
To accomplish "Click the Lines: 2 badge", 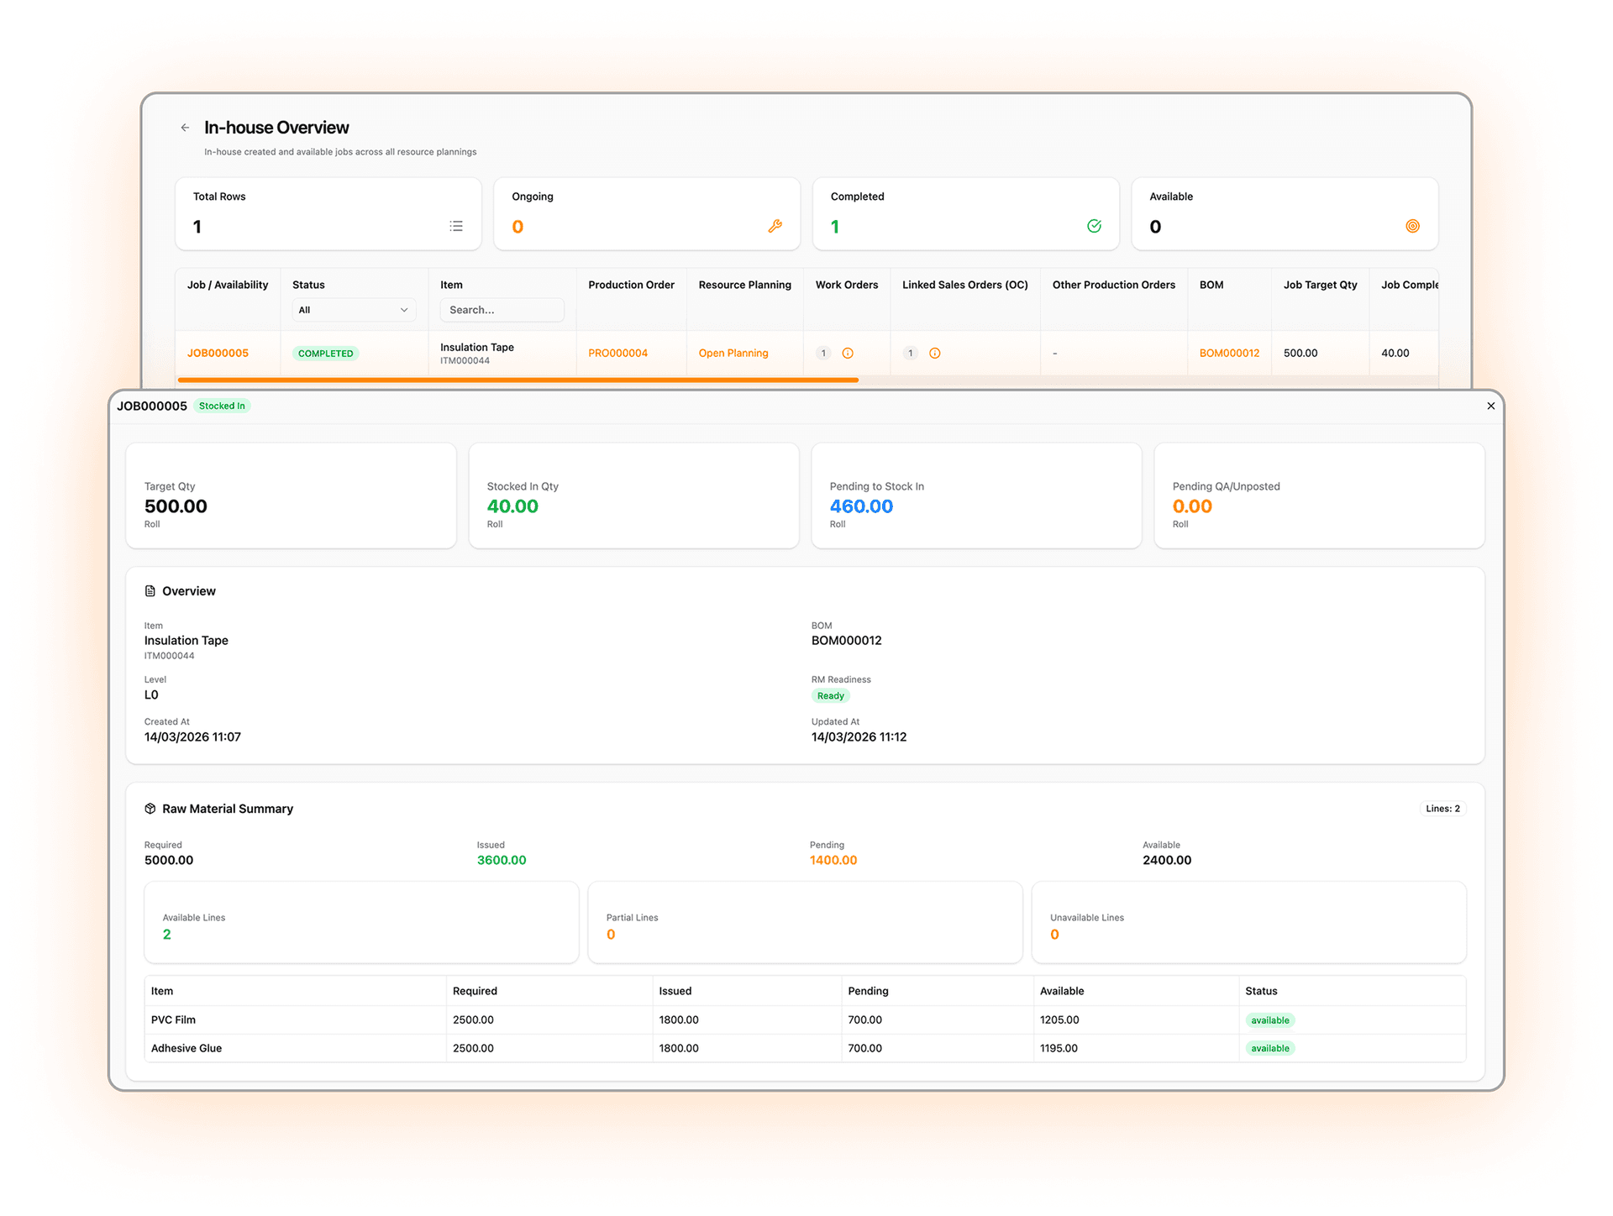I will pyautogui.click(x=1442, y=809).
